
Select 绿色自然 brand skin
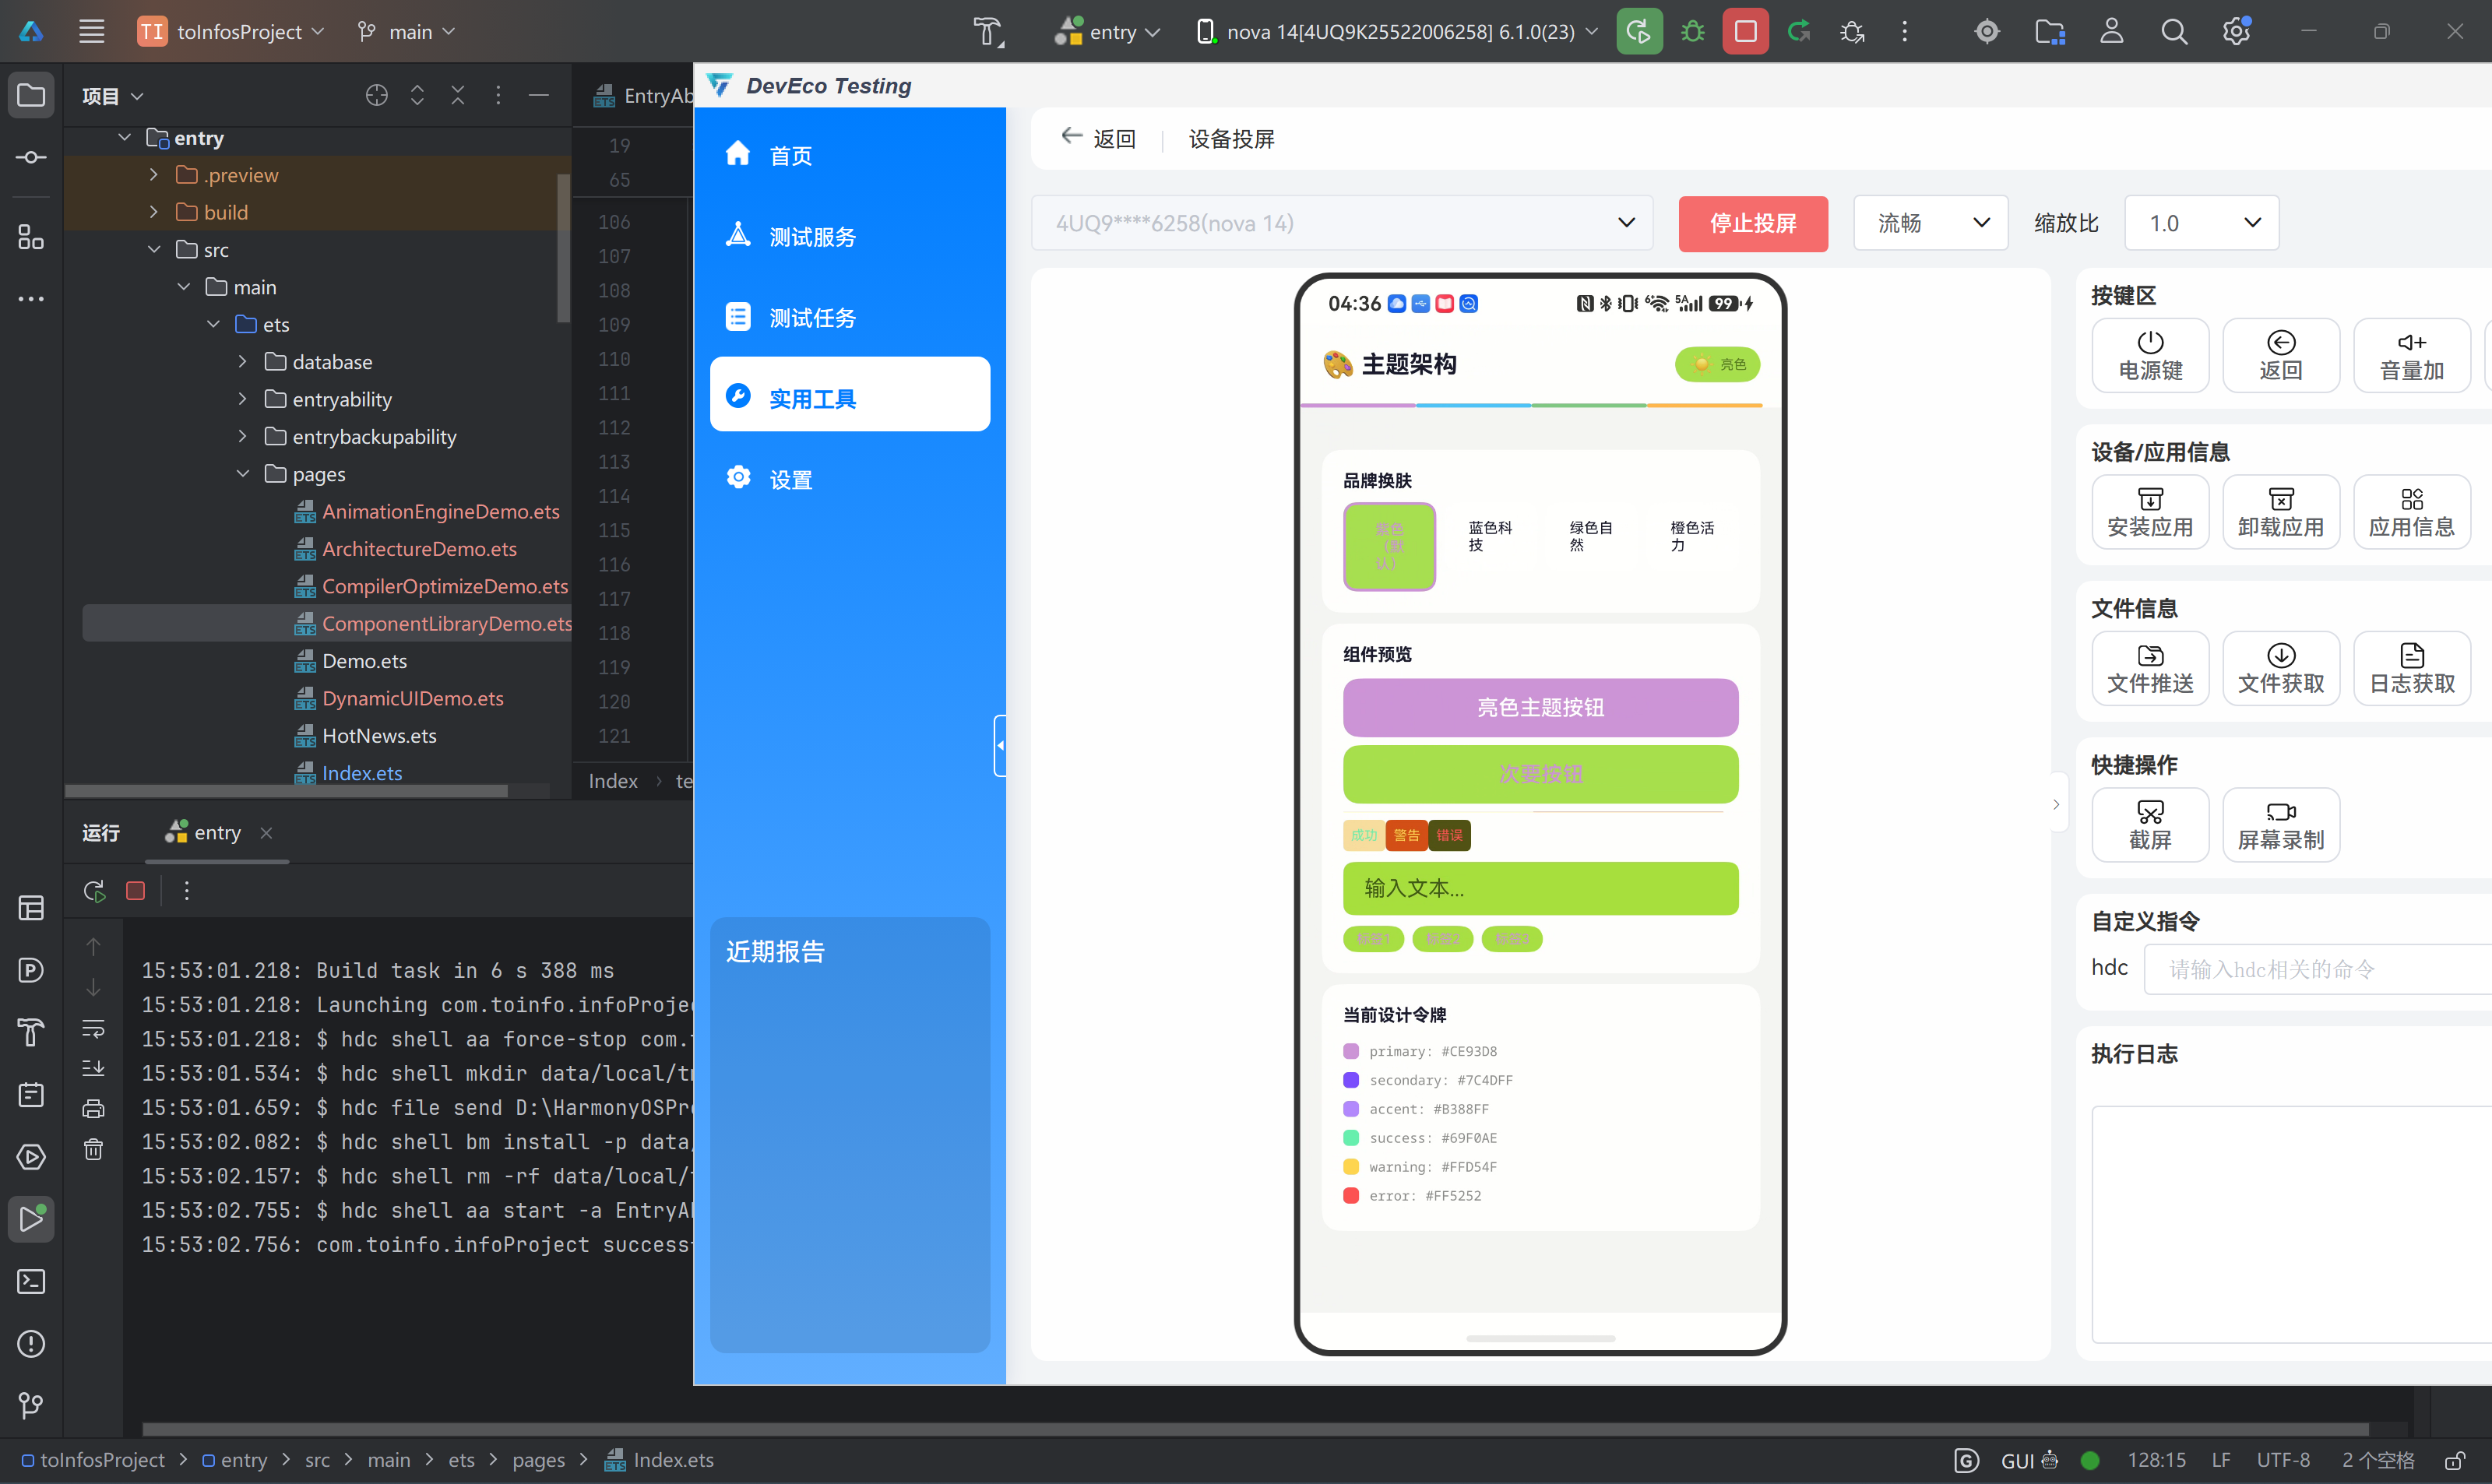pyautogui.click(x=1591, y=537)
